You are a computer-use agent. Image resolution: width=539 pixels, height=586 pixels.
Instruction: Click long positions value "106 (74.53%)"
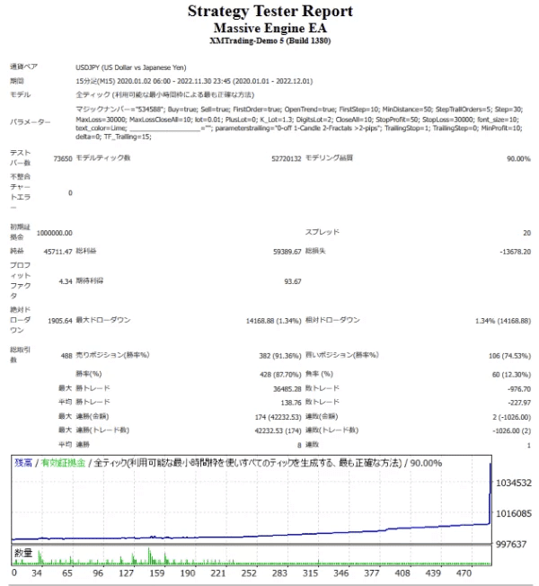[509, 356]
